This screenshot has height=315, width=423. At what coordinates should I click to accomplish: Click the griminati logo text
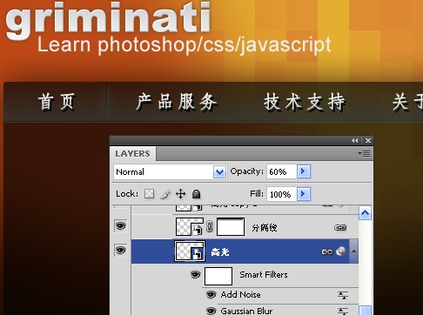tap(108, 20)
